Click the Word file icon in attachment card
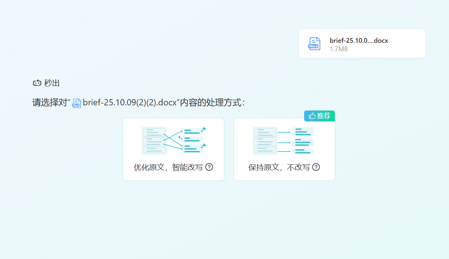 (x=314, y=44)
